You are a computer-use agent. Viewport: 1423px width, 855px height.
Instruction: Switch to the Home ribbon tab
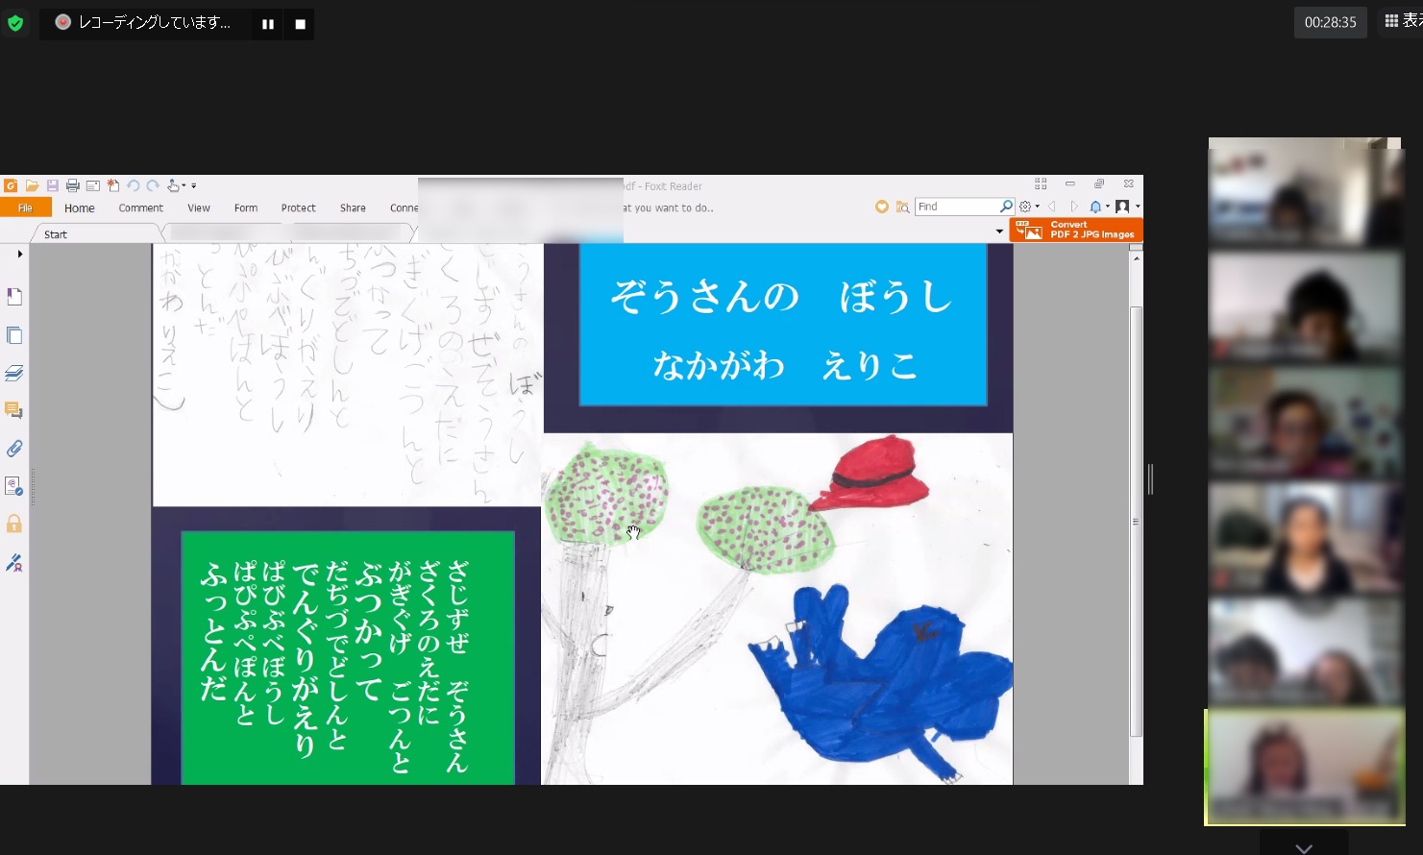(x=80, y=208)
